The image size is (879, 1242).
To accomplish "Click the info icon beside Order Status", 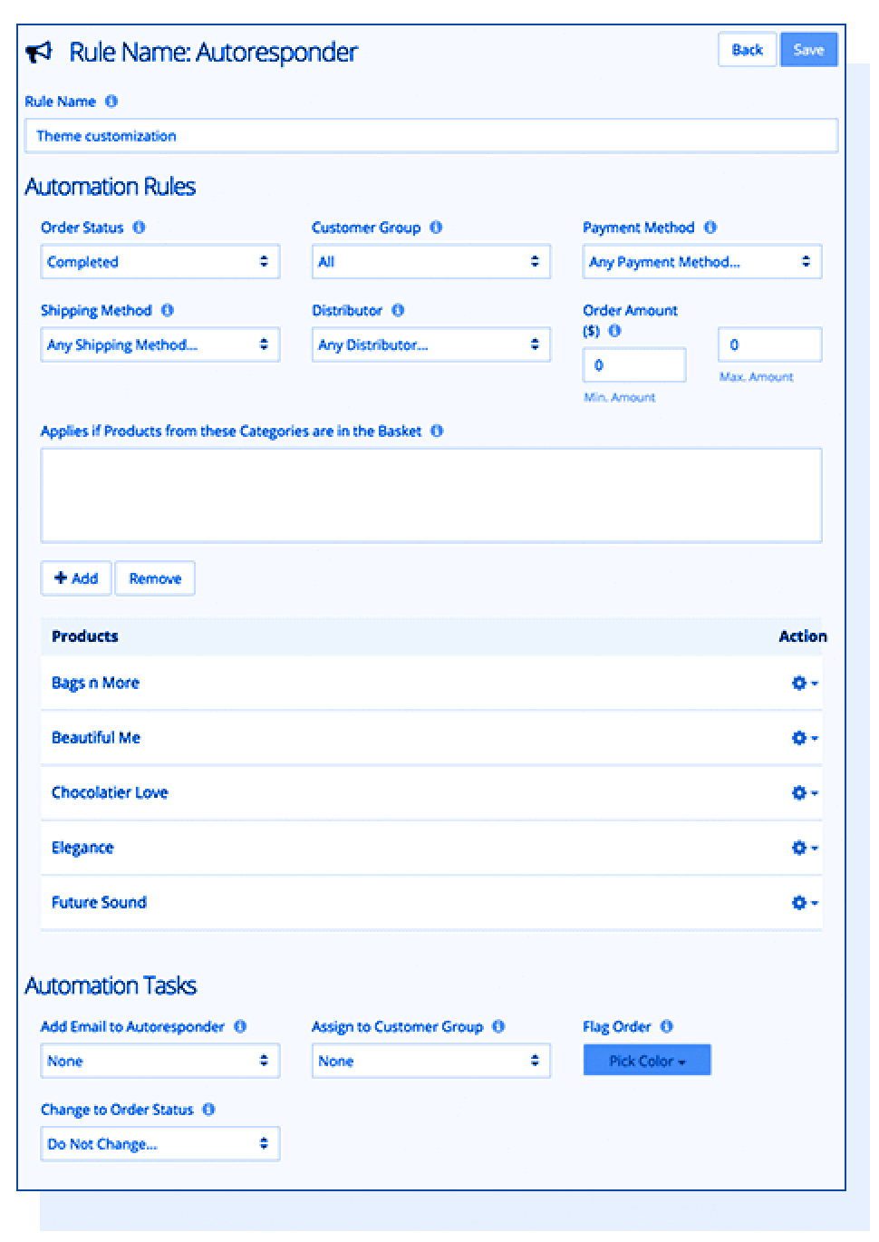I will point(139,228).
